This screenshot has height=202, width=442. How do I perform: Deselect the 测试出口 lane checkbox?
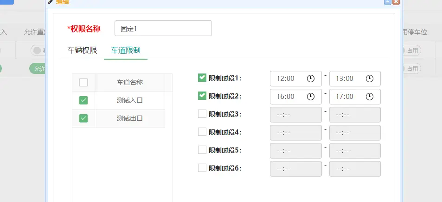click(x=83, y=118)
